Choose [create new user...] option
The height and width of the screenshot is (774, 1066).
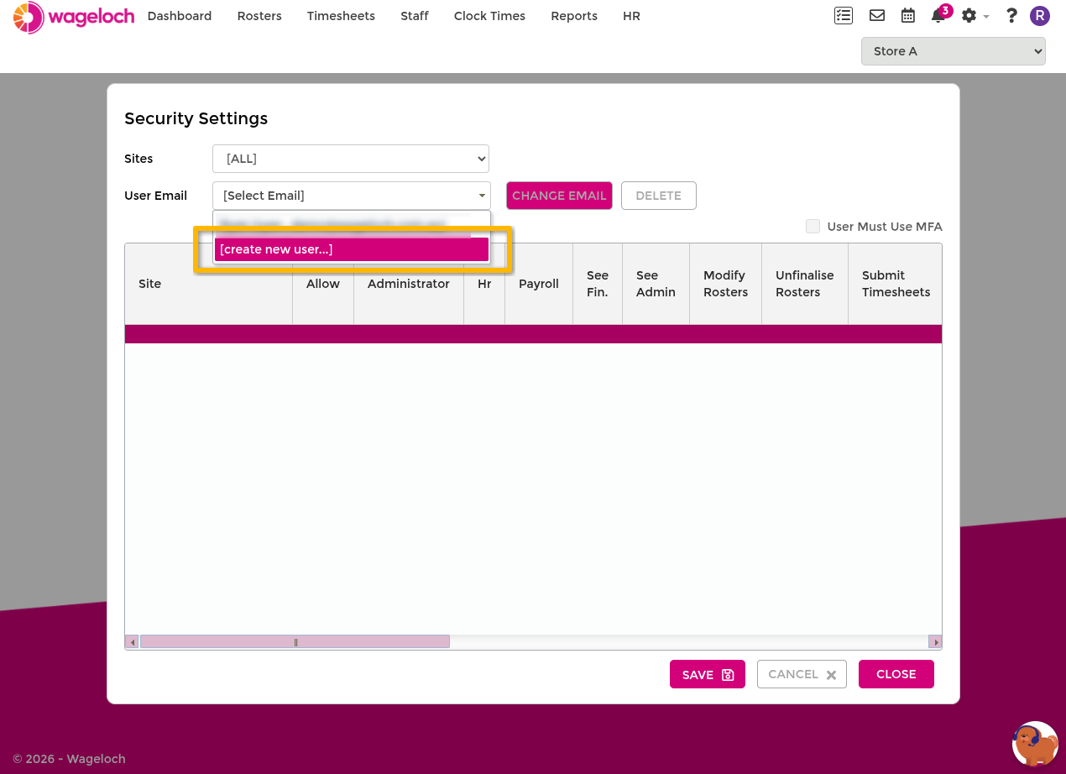[x=352, y=249]
